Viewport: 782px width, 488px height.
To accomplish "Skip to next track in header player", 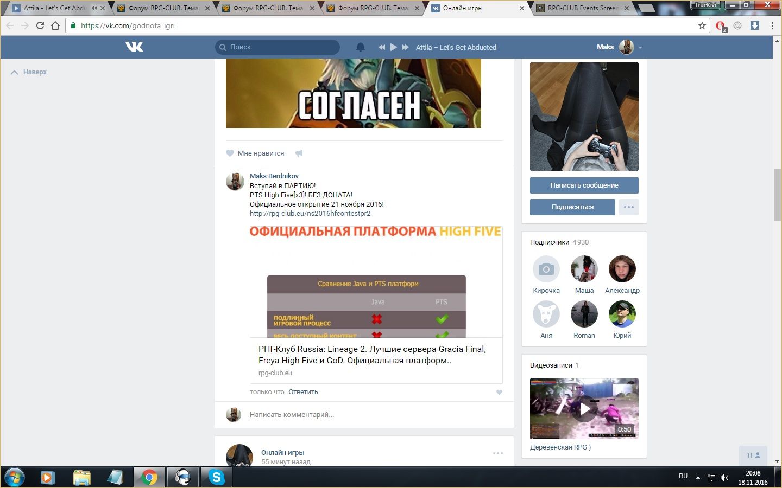I will 405,47.
